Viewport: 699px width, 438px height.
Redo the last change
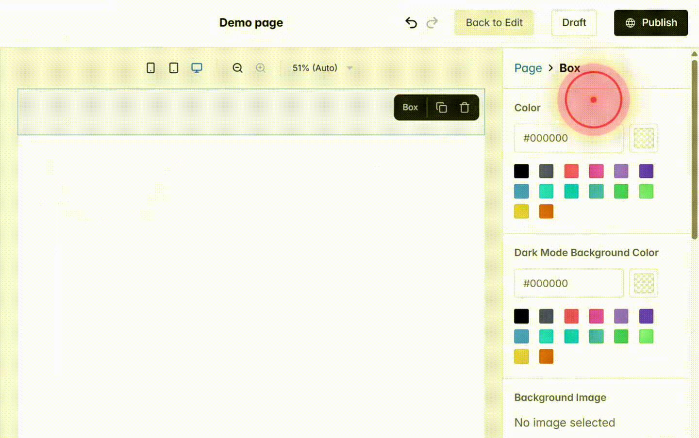coord(432,22)
